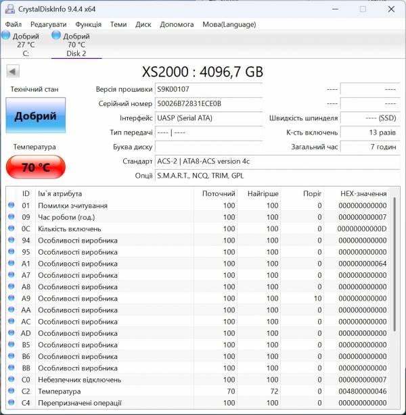Click status dot of row 94

click(x=11, y=240)
